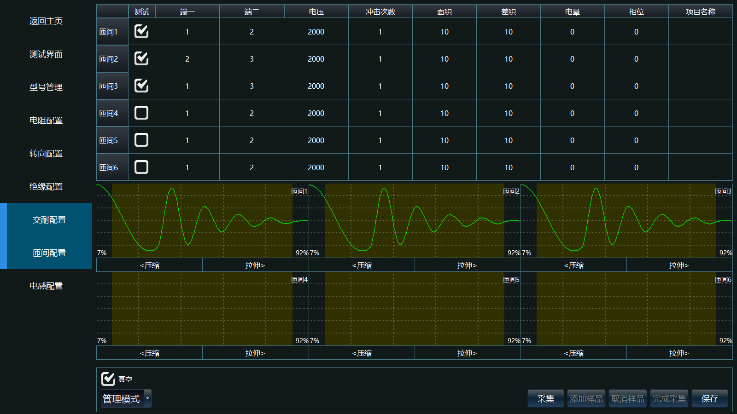Tick the 匝间6 test checkbox

click(141, 167)
